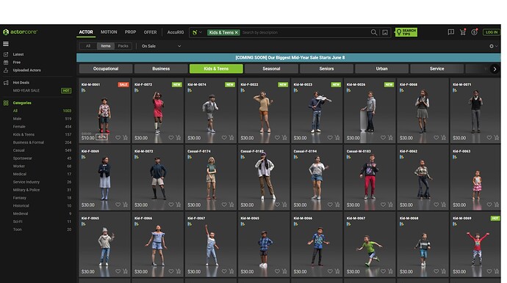This screenshot has height=283, width=507.
Task: Select the Seasonal theme button
Action: [x=271, y=69]
